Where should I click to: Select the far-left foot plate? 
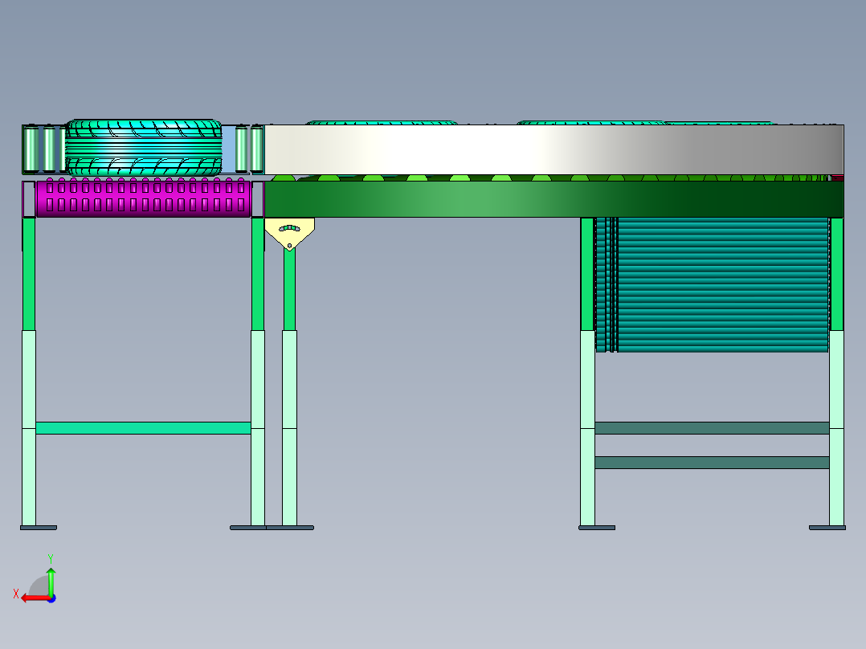pos(39,528)
